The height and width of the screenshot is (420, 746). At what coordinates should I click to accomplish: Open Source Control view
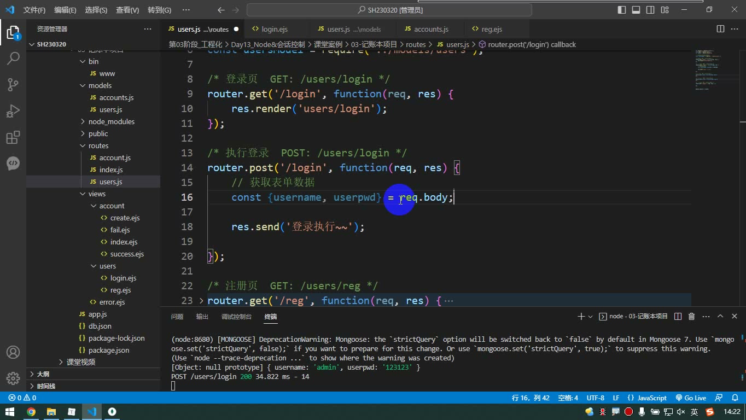pos(13,84)
